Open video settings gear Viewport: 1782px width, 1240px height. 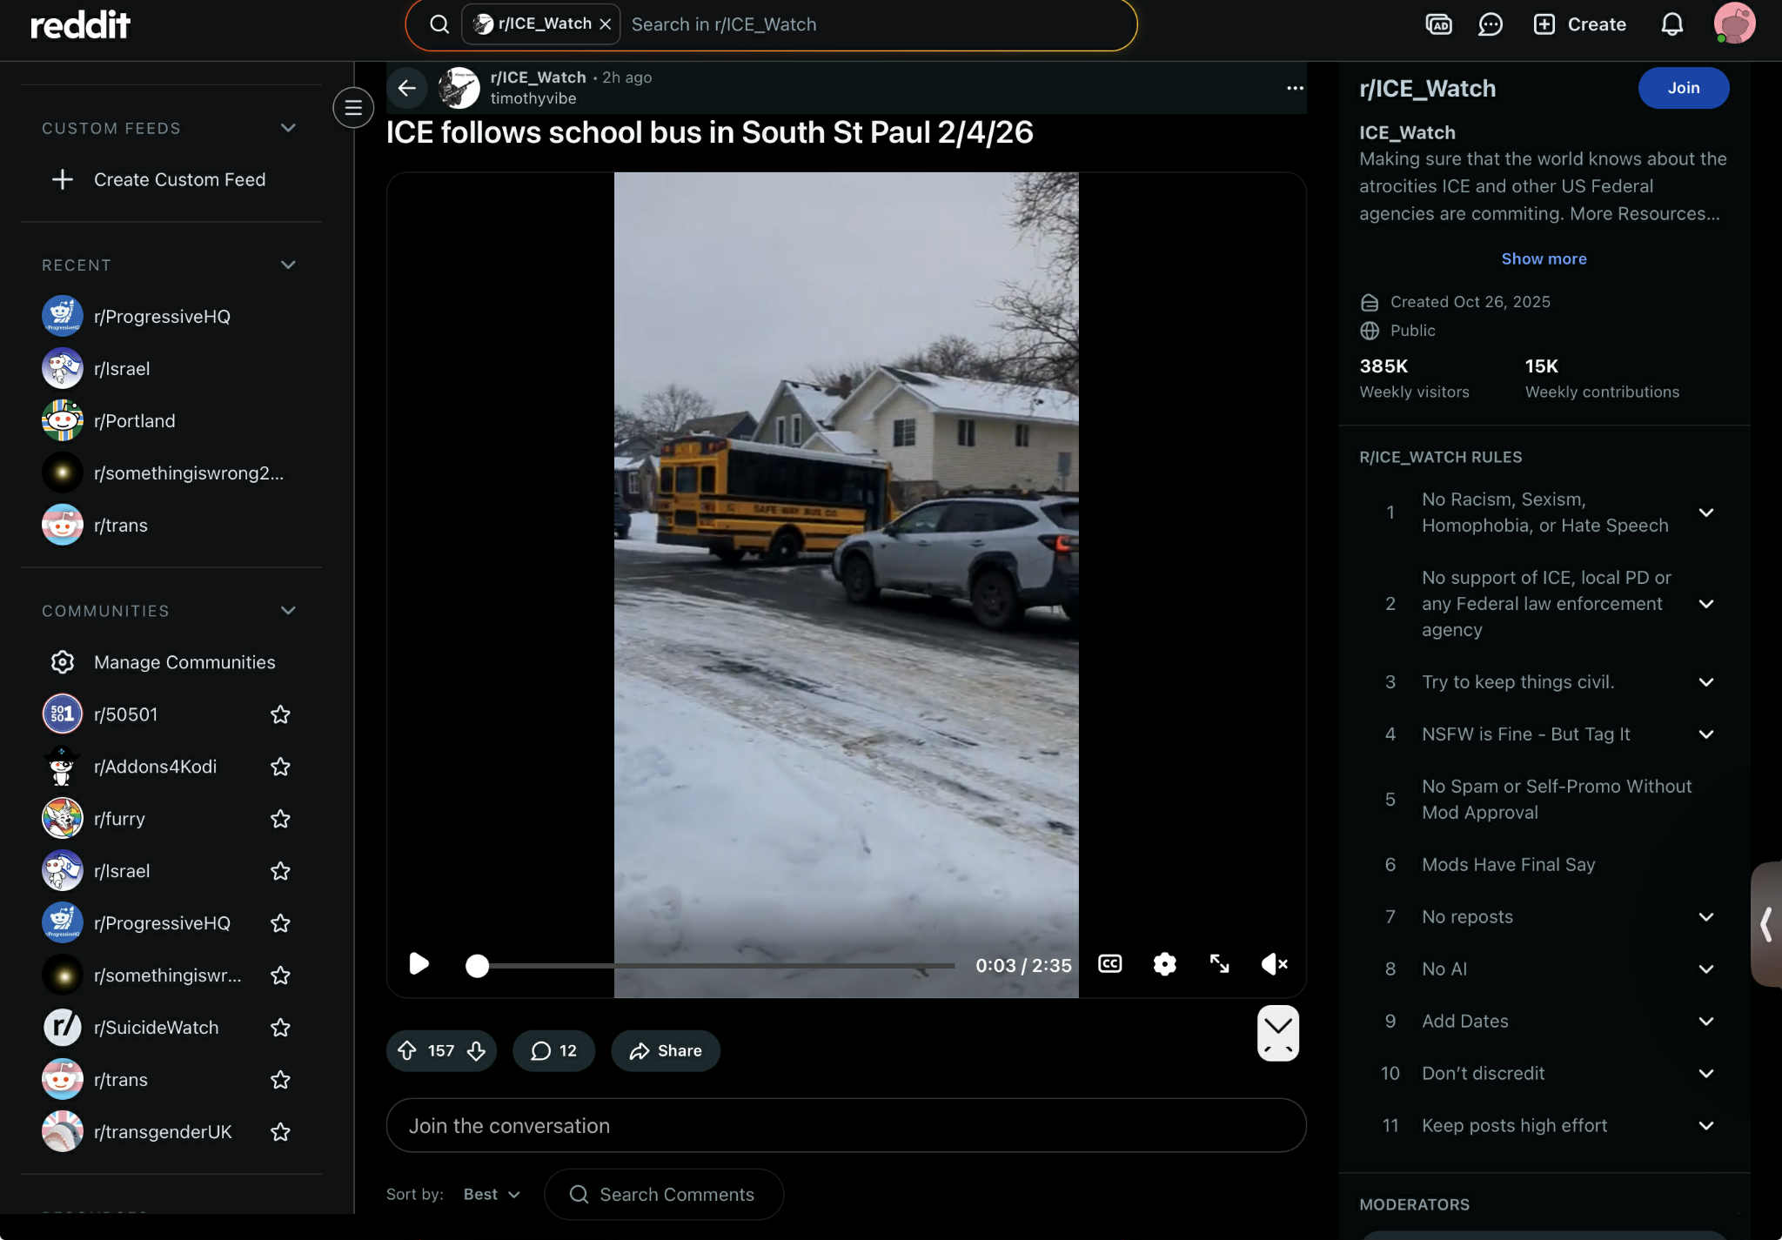(1164, 964)
